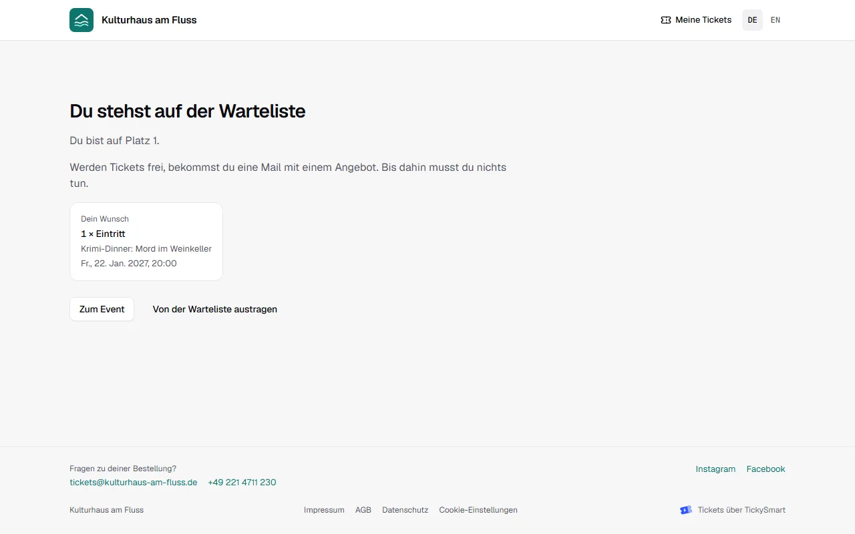Switch language to EN
Screen dimensions: 855x534
pyautogui.click(x=776, y=20)
